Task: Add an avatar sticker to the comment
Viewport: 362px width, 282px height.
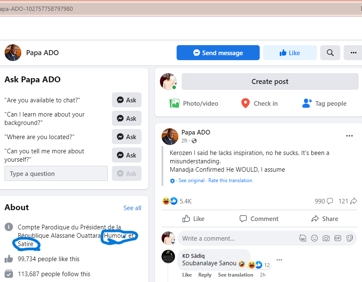Action: pyautogui.click(x=303, y=238)
